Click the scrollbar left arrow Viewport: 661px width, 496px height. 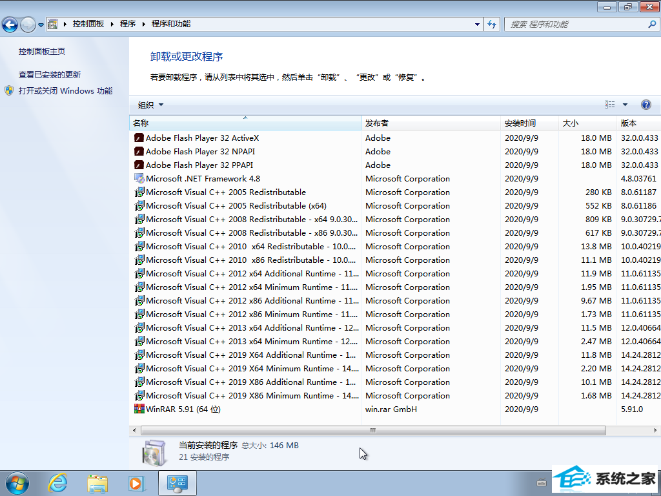(x=134, y=430)
